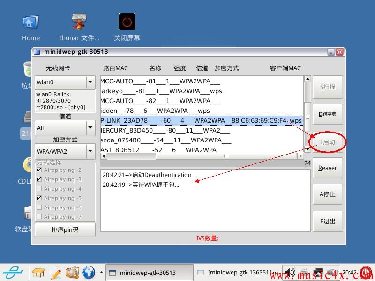This screenshot has height=281, width=375.
Task: Select the idden -78 channel 6 row
Action: [202, 111]
